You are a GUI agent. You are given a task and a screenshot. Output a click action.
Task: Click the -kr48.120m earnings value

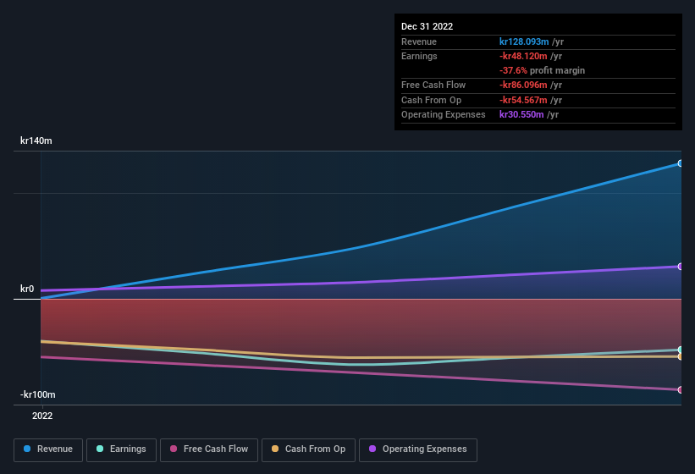pos(523,56)
